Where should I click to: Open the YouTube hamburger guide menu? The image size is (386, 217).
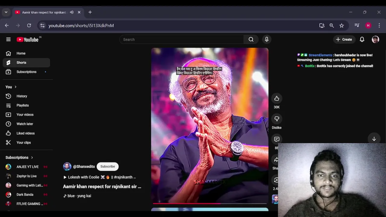point(8,39)
